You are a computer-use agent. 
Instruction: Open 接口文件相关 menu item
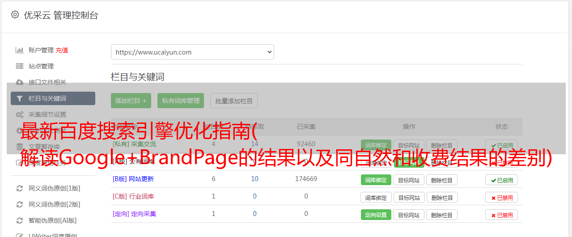[47, 82]
